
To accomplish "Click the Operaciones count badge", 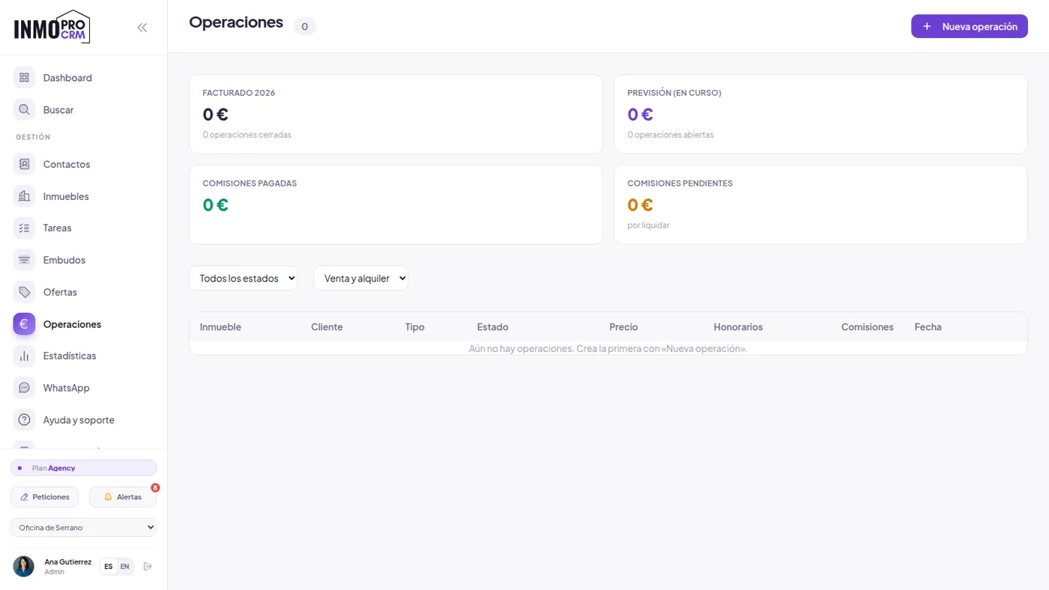I will tap(304, 26).
